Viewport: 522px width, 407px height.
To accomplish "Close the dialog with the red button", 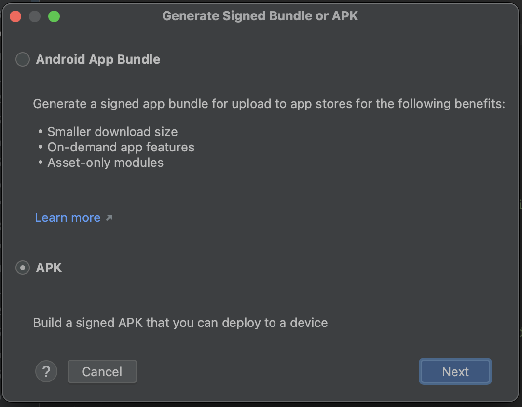I will pyautogui.click(x=15, y=16).
